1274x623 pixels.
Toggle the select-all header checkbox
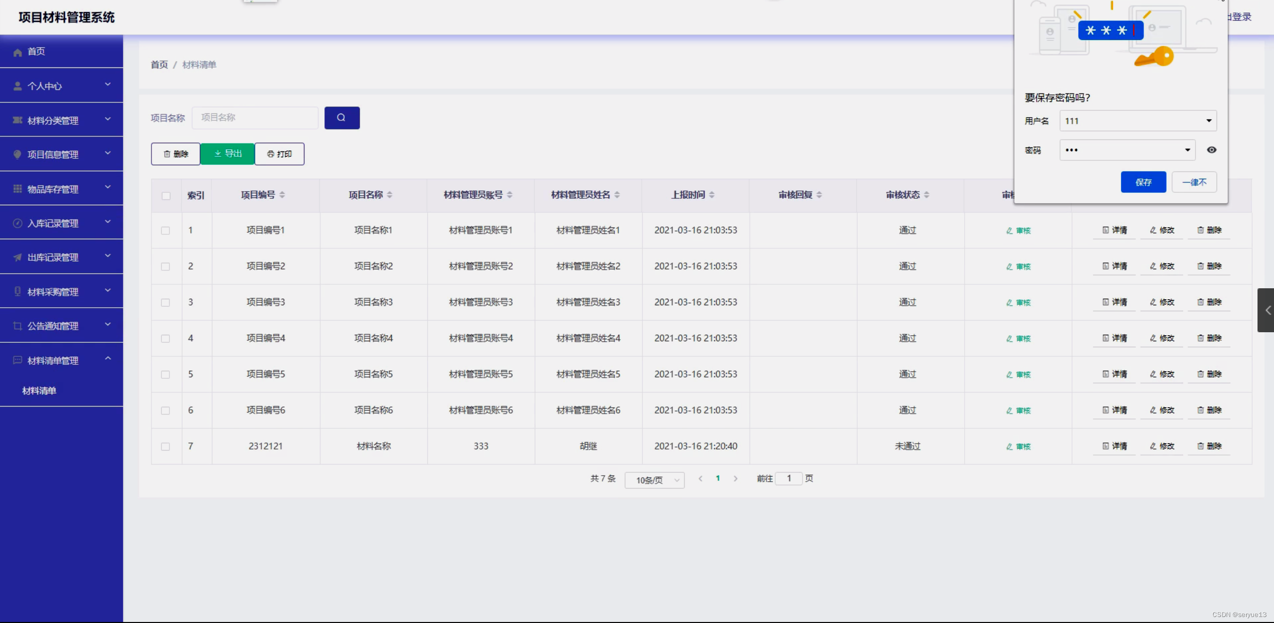coord(166,196)
